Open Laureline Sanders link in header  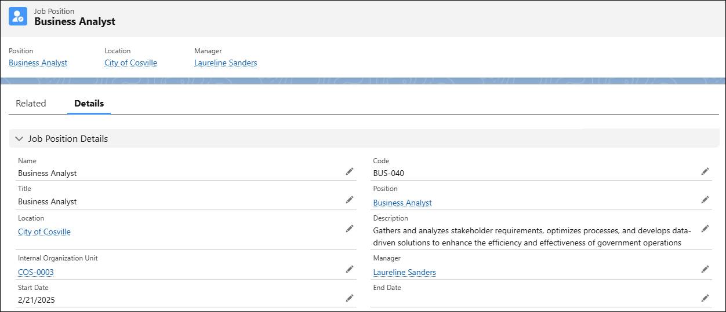coord(226,63)
